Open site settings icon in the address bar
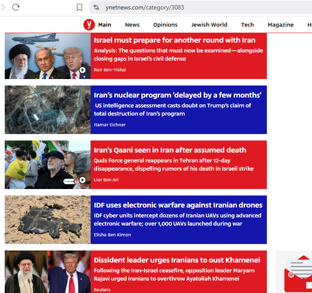This screenshot has width=312, height=293. pyautogui.click(x=96, y=7)
